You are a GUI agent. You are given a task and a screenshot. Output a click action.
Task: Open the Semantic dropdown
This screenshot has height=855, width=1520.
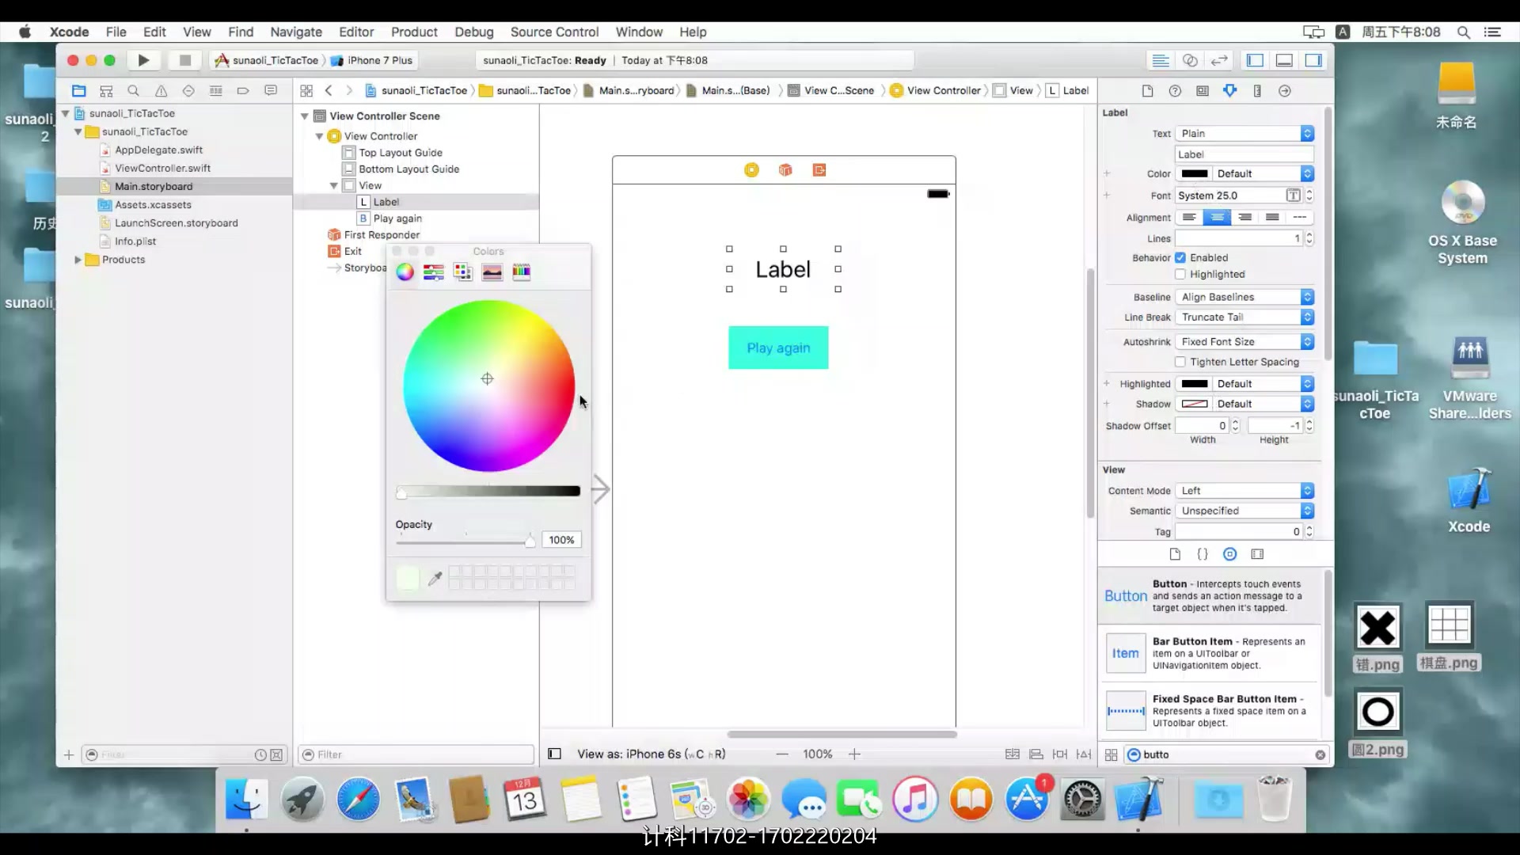click(x=1244, y=511)
